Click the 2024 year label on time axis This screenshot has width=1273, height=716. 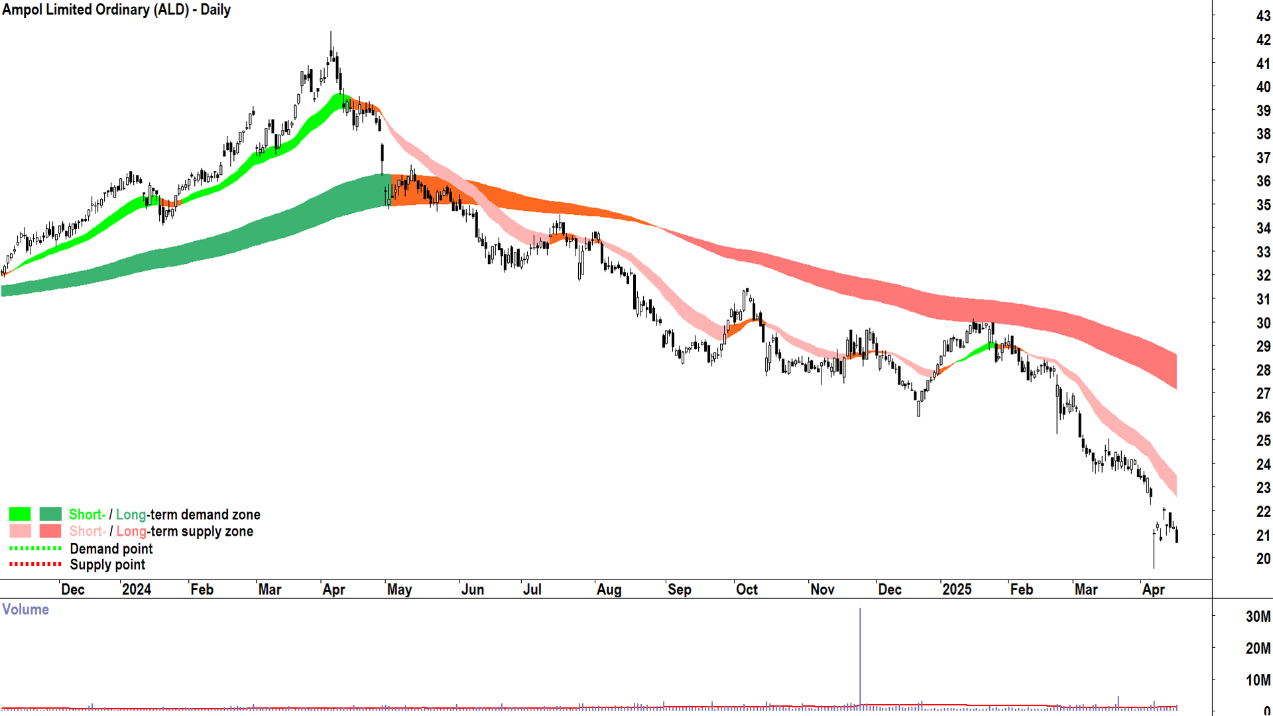pos(137,589)
